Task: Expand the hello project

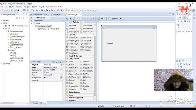Action: click(1, 20)
